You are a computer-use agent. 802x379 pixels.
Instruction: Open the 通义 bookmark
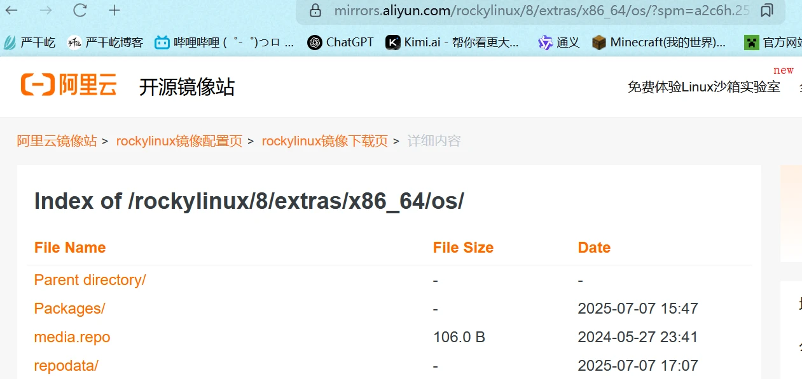(x=559, y=43)
